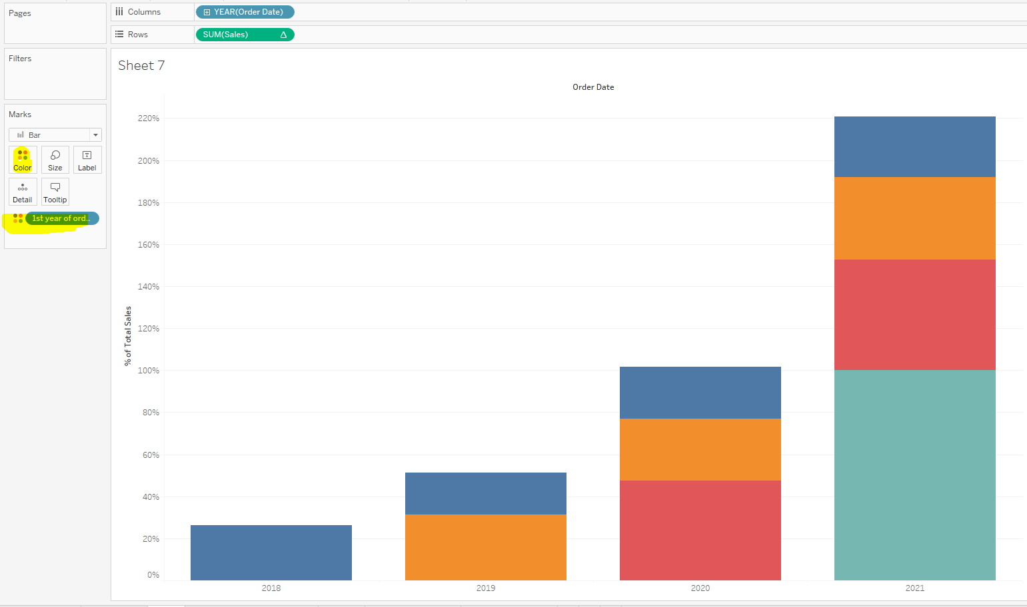
Task: Open the Detail control on the Marks card
Action: [23, 192]
